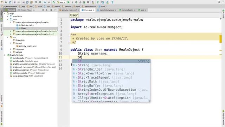Switch to MainActivity.java editor tab

point(107,10)
